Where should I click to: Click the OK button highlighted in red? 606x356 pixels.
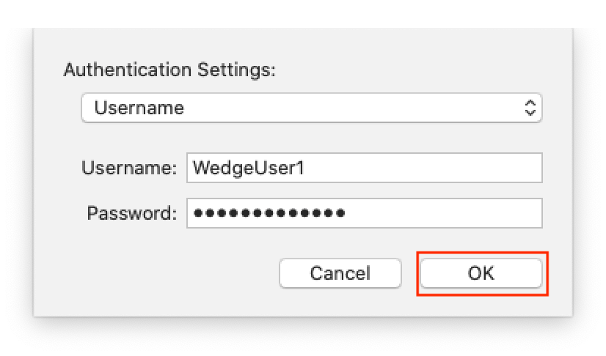tap(481, 273)
